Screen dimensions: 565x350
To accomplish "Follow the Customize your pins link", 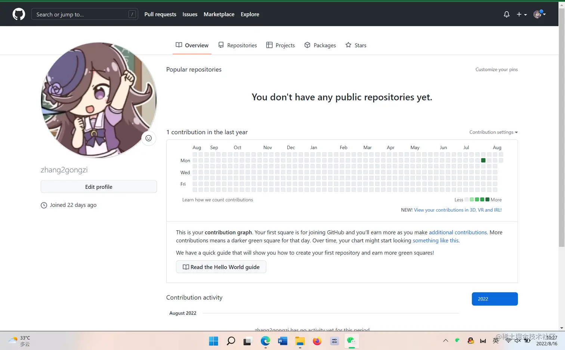I will pyautogui.click(x=496, y=69).
